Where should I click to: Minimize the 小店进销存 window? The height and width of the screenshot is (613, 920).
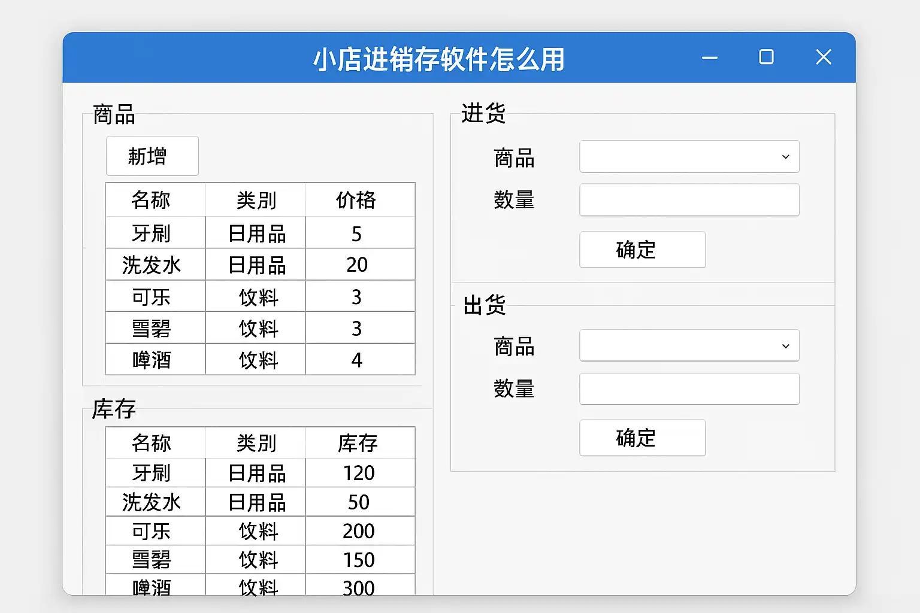710,57
